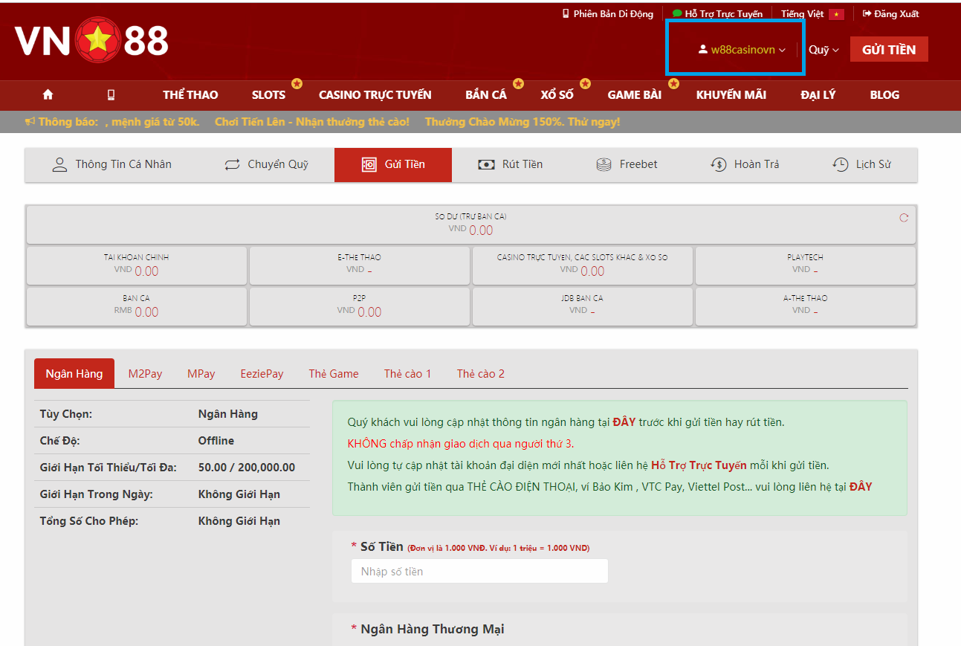The height and width of the screenshot is (646, 961).
Task: Select Tiếng Việt language option
Action: coord(812,14)
